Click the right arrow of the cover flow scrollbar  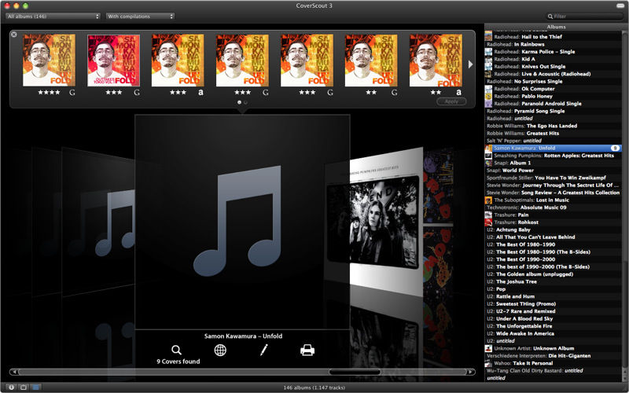pyautogui.click(x=471, y=372)
